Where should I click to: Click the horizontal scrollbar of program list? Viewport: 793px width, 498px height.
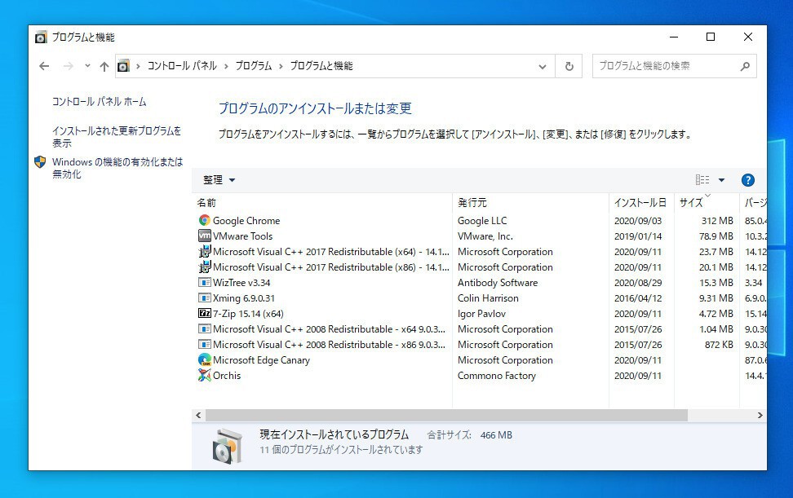(441, 416)
